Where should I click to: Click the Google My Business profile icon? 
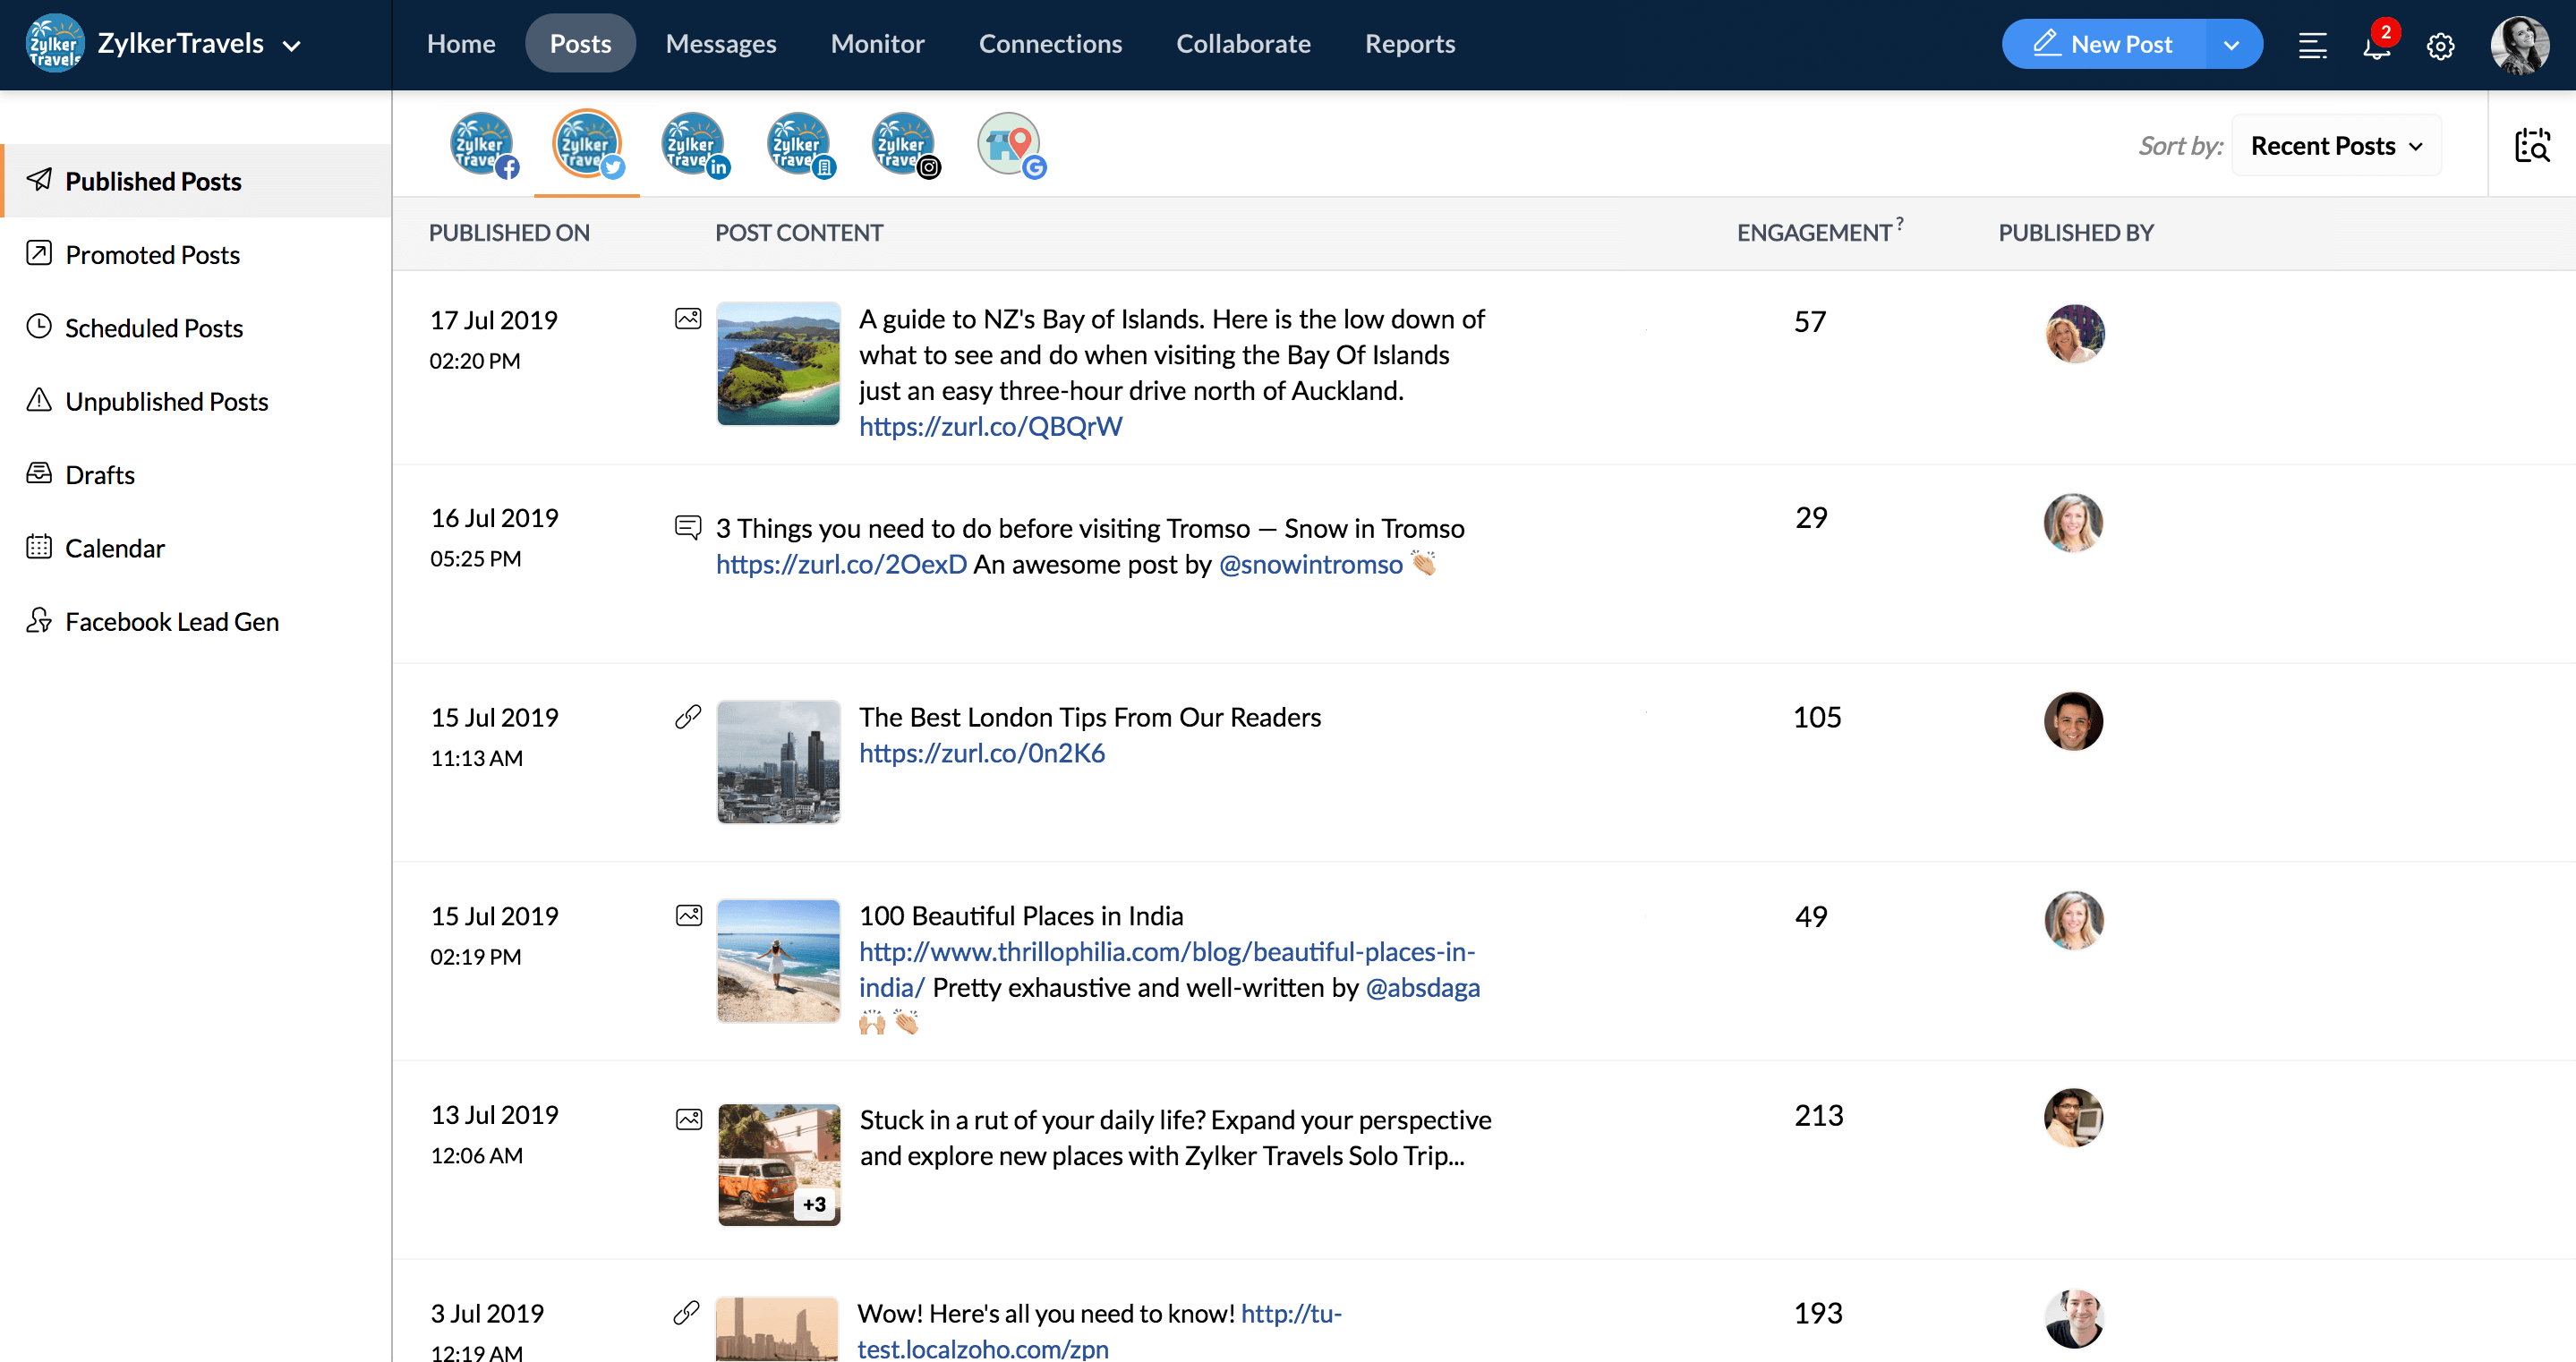1011,147
